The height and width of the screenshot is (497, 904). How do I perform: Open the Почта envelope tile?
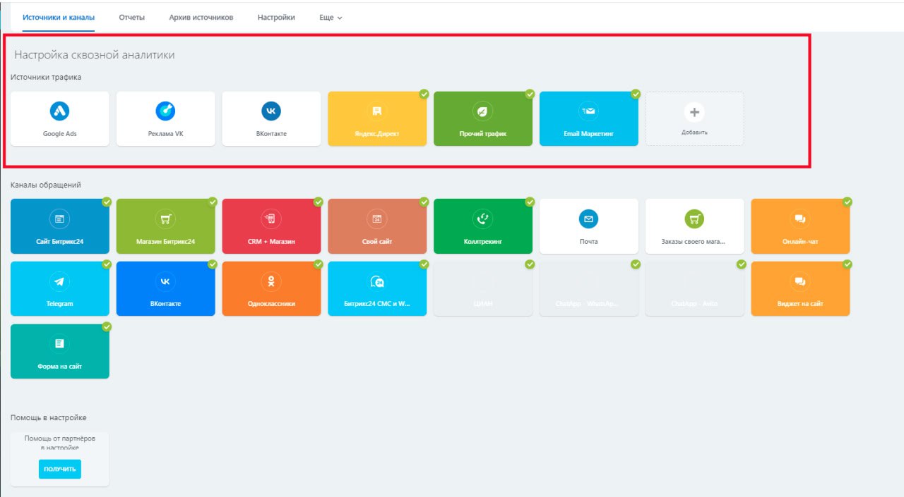point(589,226)
